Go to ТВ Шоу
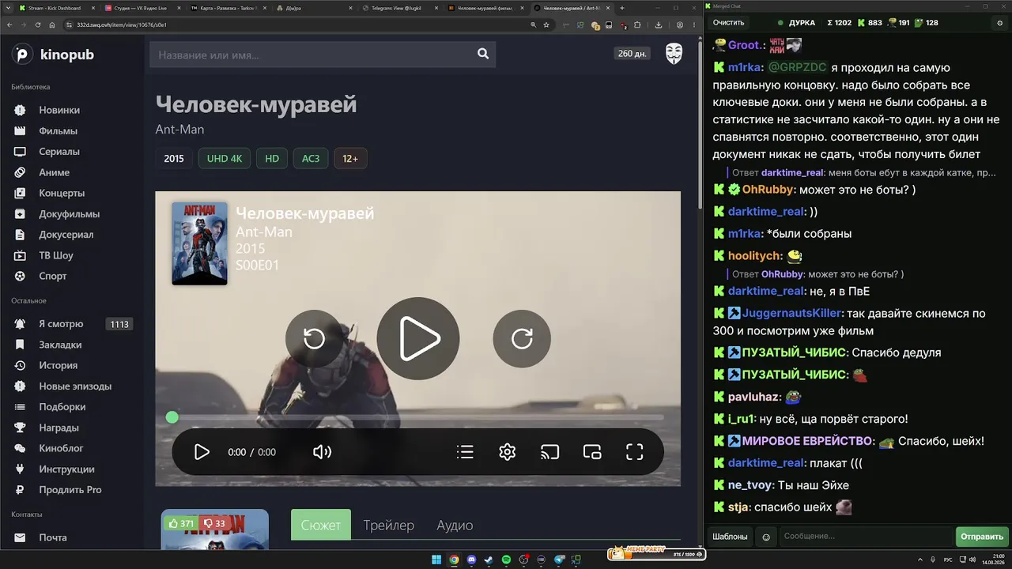The width and height of the screenshot is (1012, 569). point(56,255)
